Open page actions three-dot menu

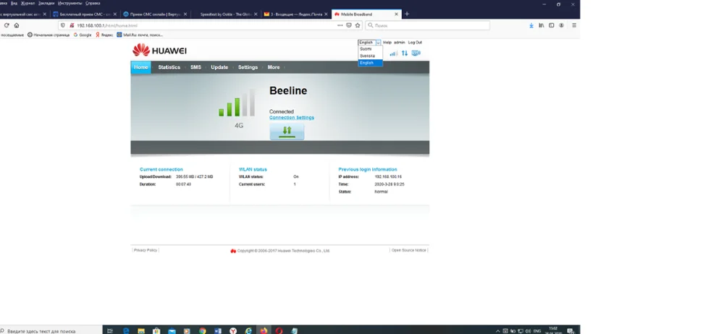(340, 25)
